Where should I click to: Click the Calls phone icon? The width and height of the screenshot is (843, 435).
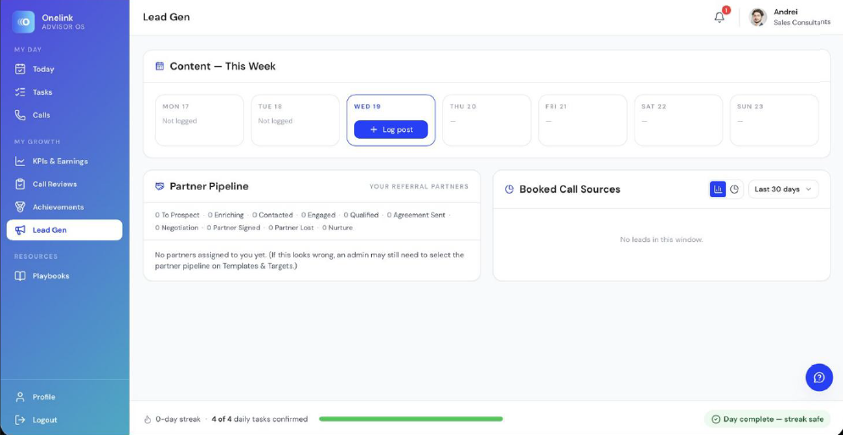[x=19, y=115]
